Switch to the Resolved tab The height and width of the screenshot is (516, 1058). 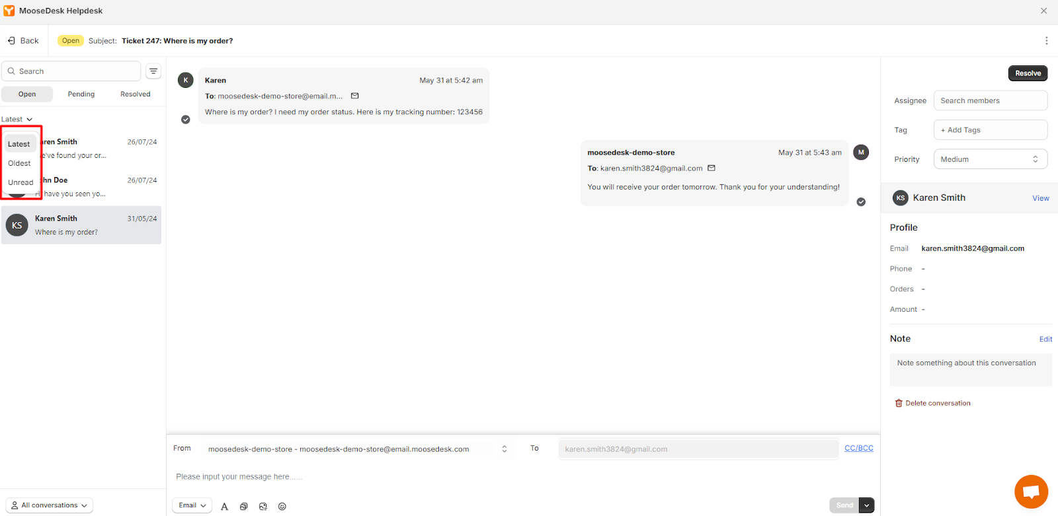click(x=136, y=94)
